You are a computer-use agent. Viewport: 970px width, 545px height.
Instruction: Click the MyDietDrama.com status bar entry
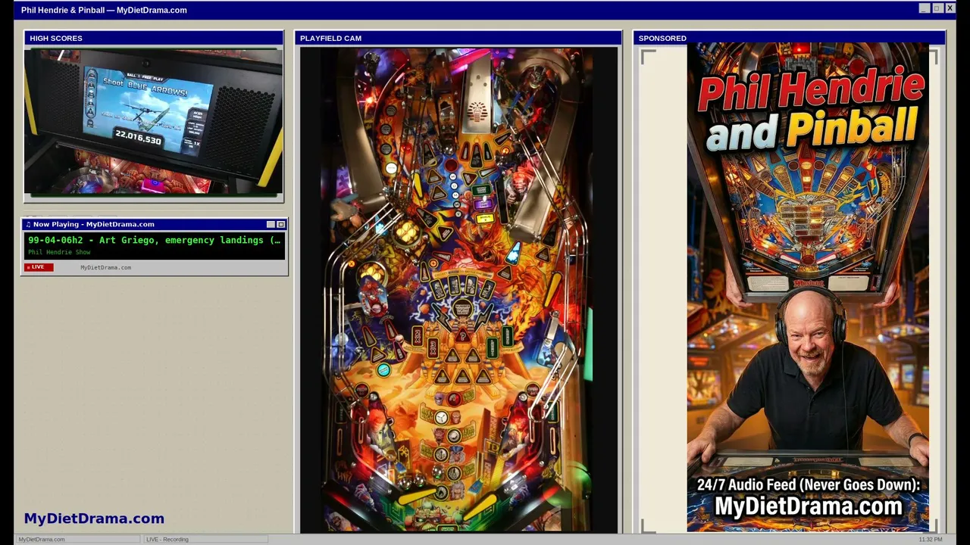point(77,539)
